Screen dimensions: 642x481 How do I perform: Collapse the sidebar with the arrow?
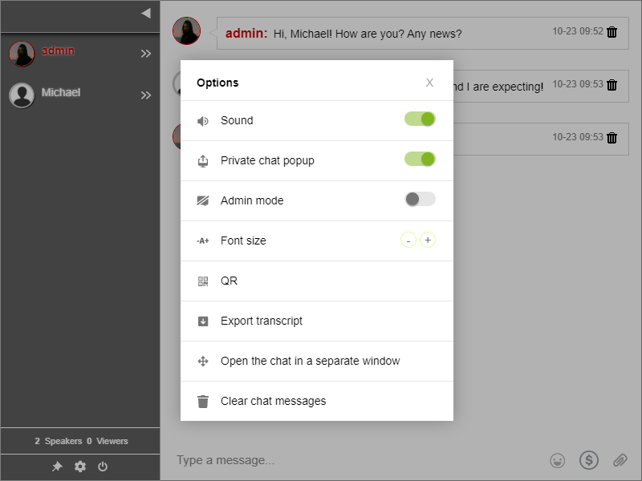[x=144, y=13]
